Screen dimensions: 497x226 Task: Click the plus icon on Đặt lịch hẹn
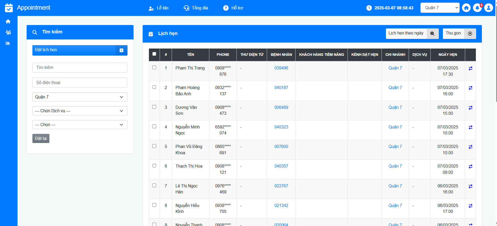[x=122, y=50]
